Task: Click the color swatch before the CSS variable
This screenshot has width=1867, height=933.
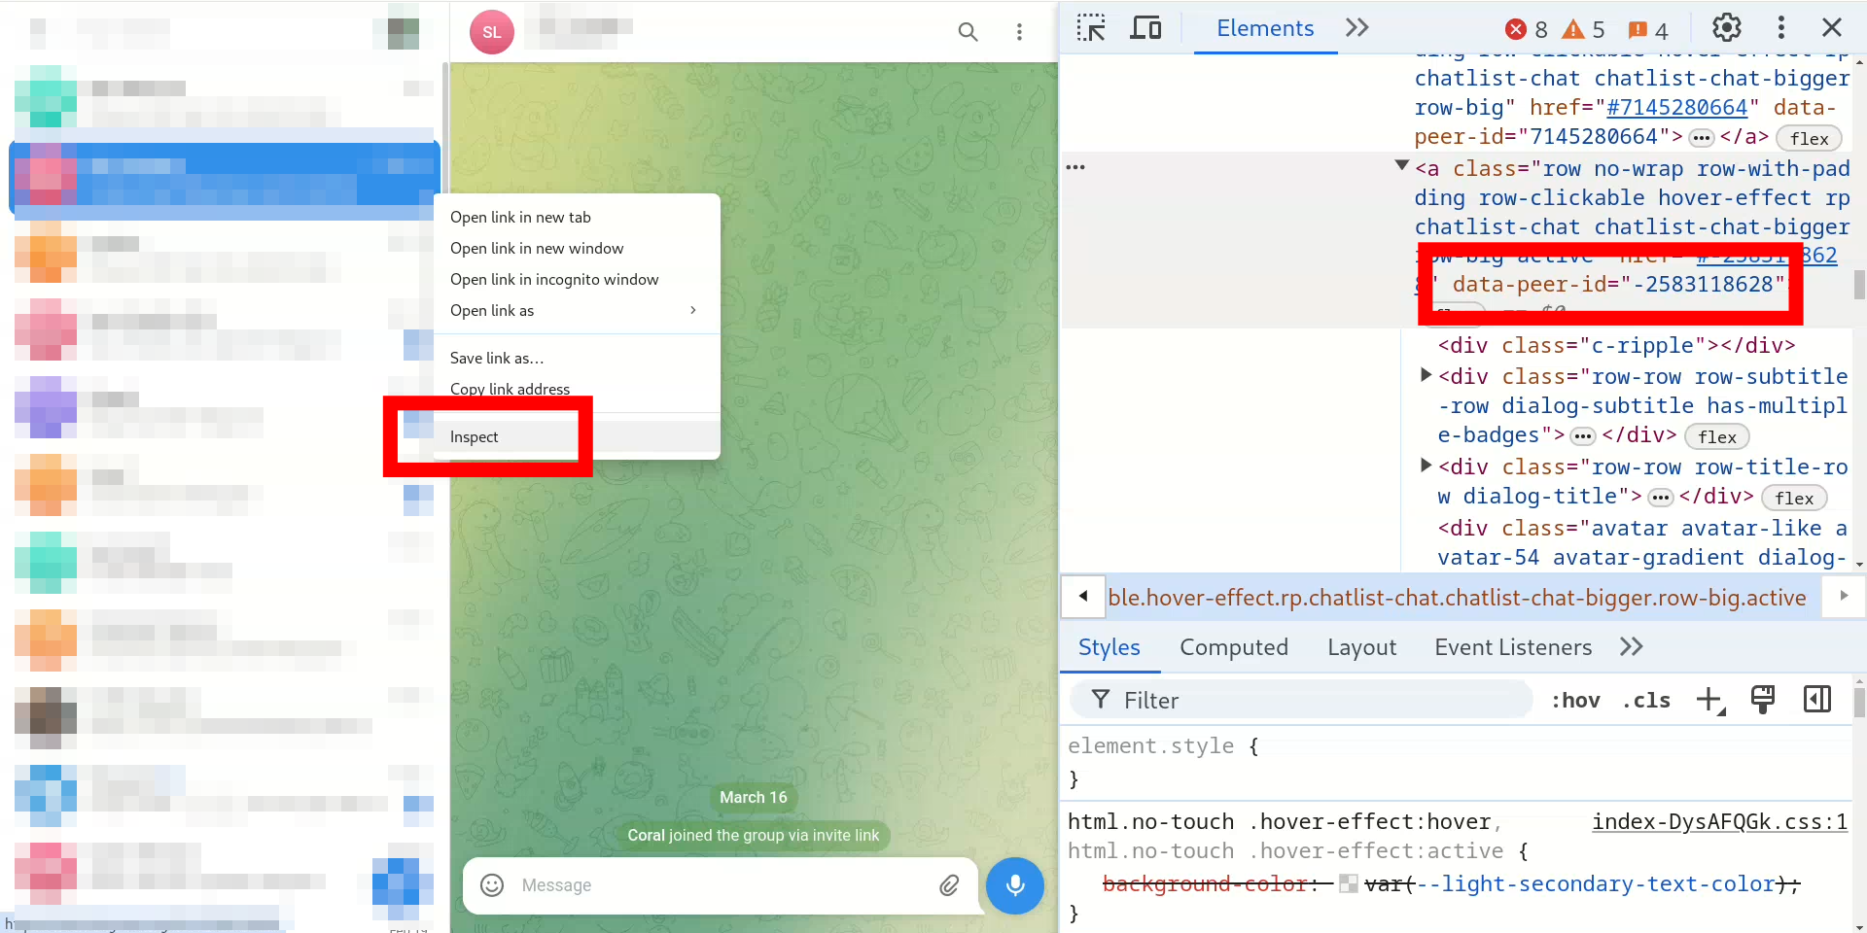Action: coord(1348,883)
